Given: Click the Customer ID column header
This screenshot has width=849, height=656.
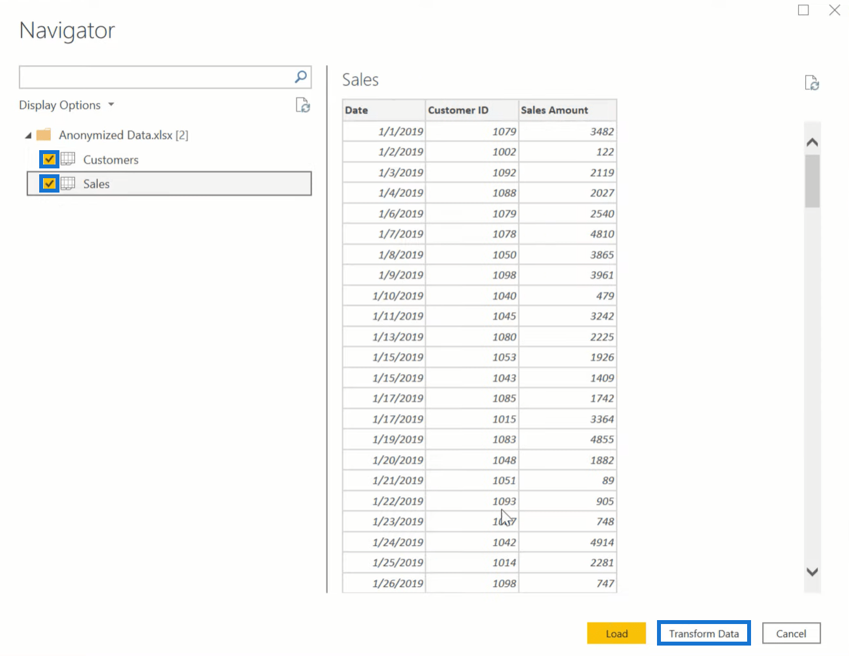Looking at the screenshot, I should pyautogui.click(x=472, y=110).
